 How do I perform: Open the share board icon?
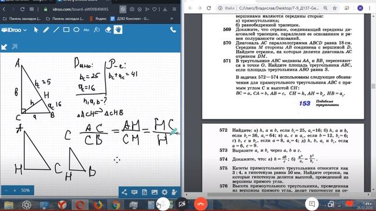[x=124, y=192]
